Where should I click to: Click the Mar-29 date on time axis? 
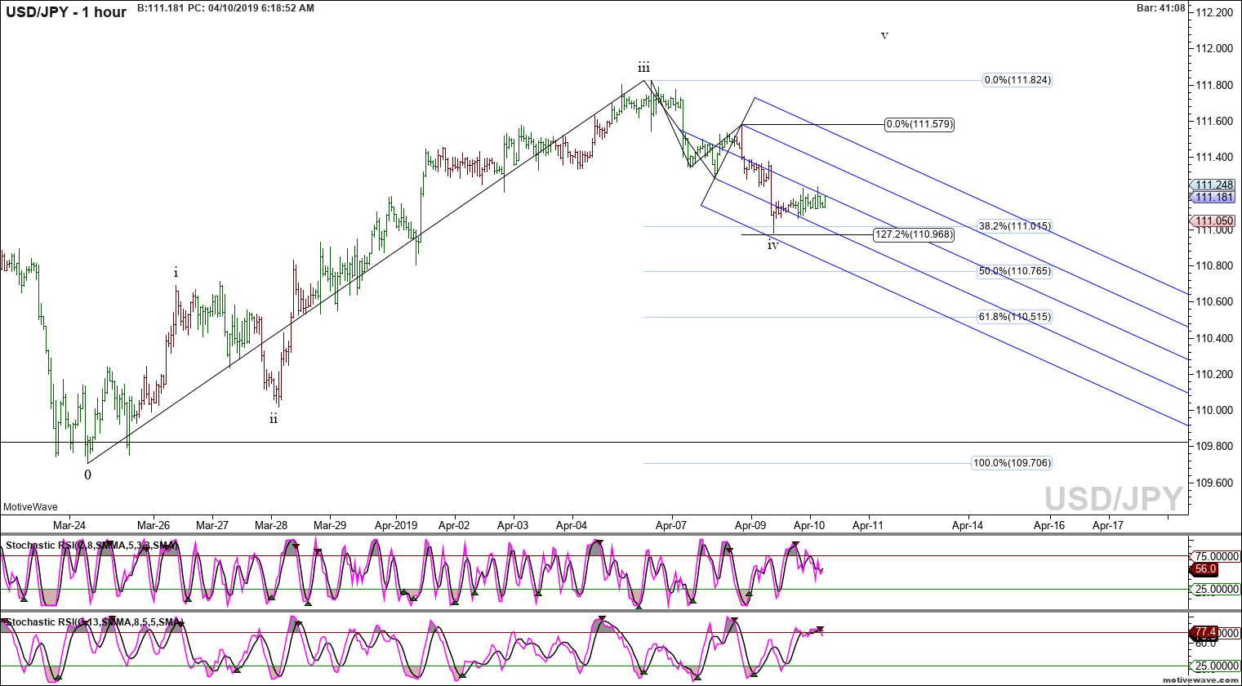point(330,525)
